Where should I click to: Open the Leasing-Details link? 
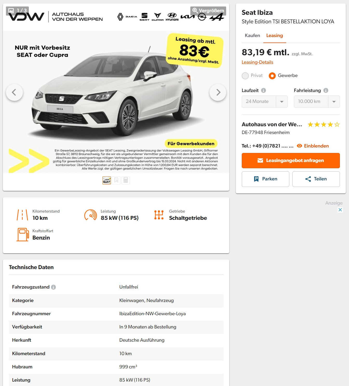click(257, 62)
